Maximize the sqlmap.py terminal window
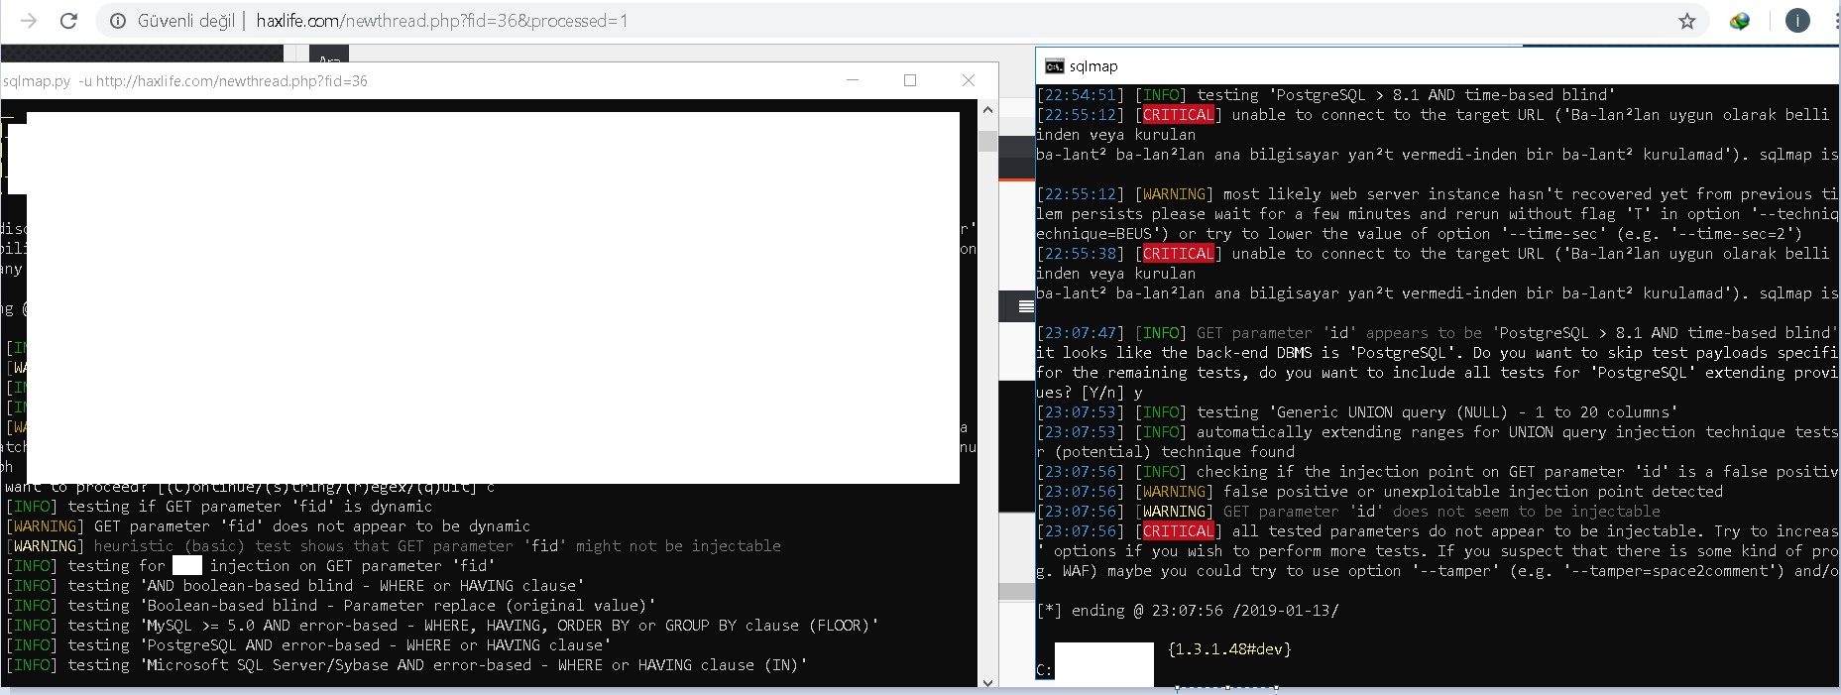This screenshot has width=1841, height=695. click(910, 80)
